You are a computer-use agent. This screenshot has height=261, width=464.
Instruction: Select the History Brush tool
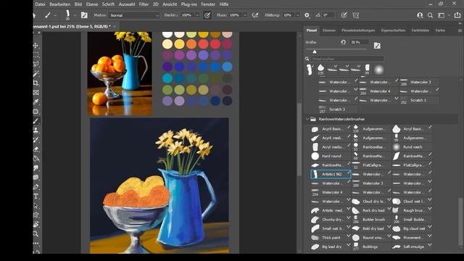point(36,140)
